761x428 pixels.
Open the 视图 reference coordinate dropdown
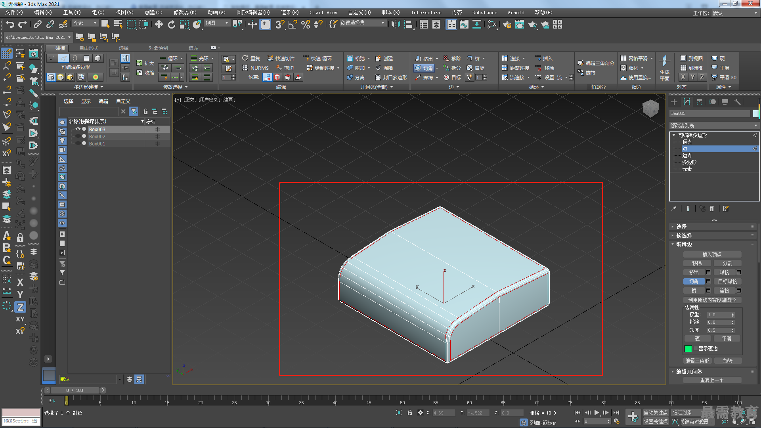click(217, 23)
